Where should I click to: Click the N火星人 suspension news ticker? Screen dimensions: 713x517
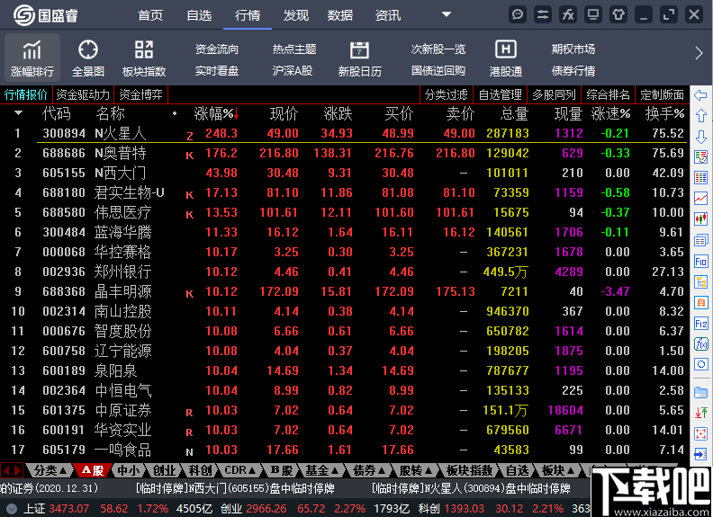pos(471,489)
